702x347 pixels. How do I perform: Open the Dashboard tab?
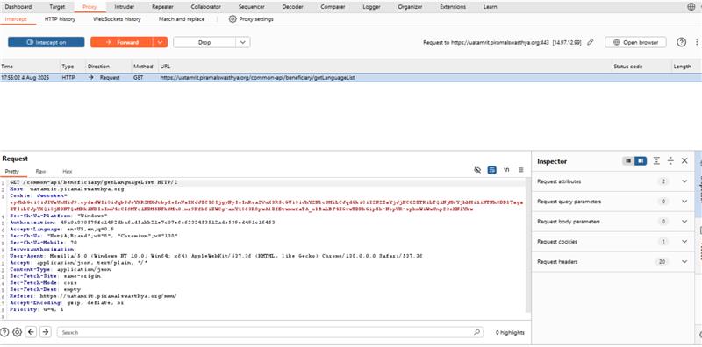[x=18, y=7]
